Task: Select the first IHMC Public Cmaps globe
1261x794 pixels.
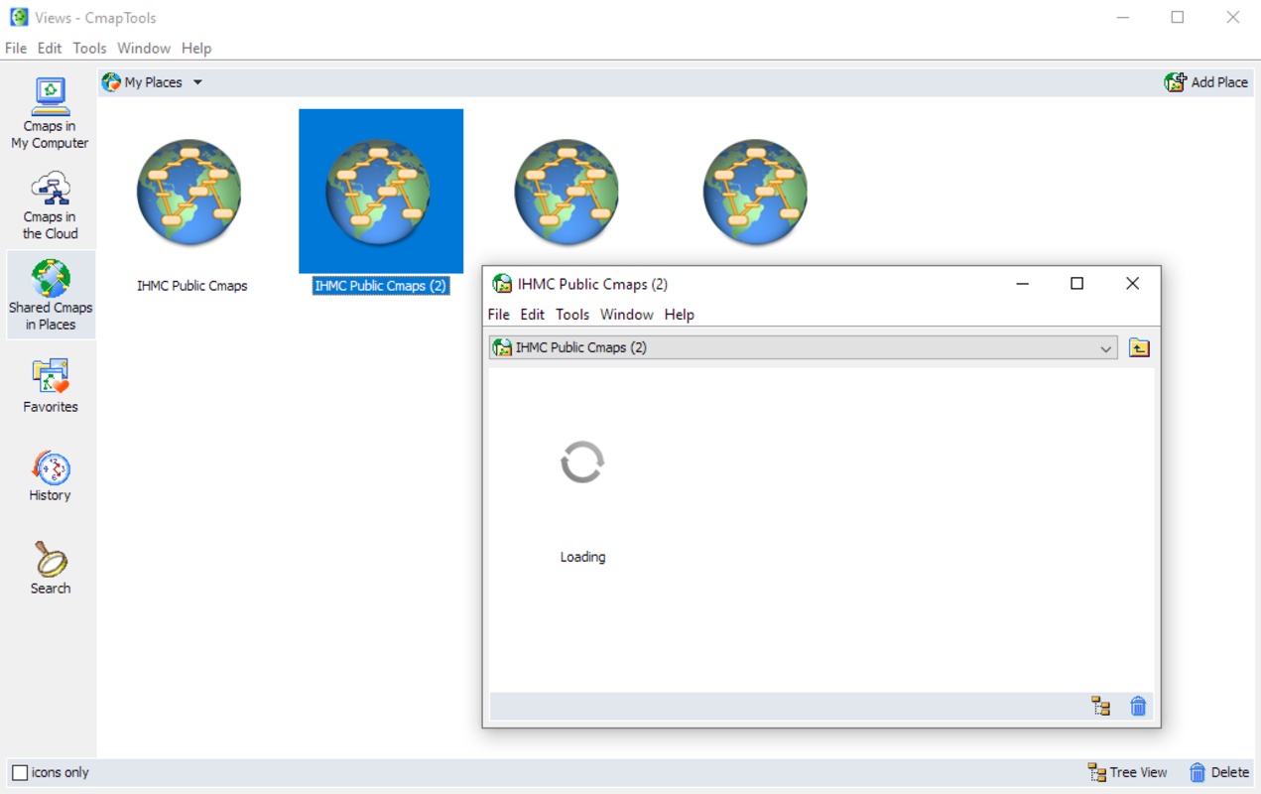Action: tap(189, 193)
